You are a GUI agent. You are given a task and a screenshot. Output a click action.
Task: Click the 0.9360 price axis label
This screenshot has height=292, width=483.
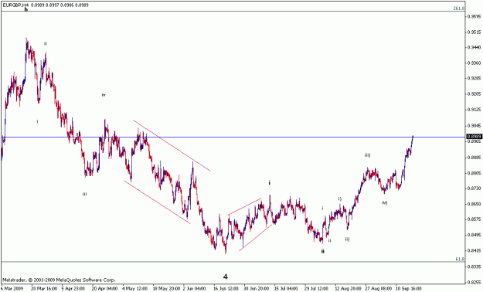(x=474, y=63)
